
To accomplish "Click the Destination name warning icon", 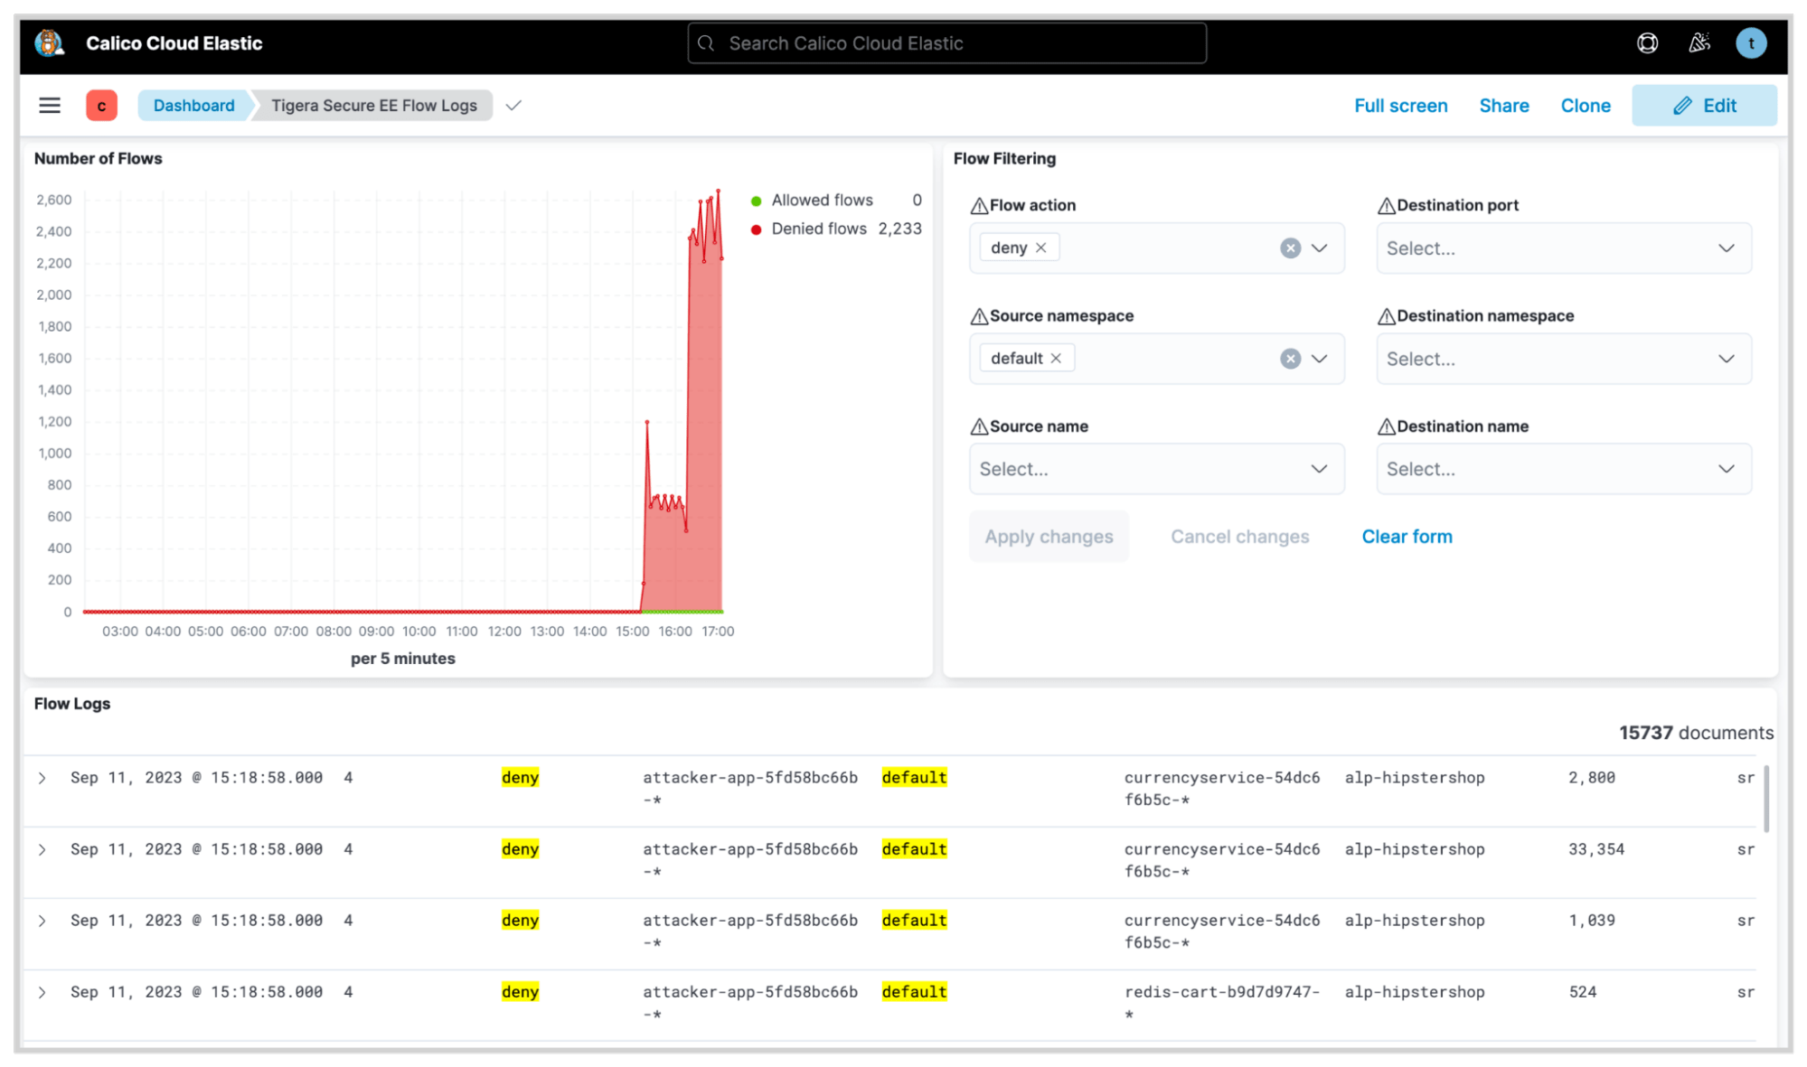I will tap(1386, 426).
